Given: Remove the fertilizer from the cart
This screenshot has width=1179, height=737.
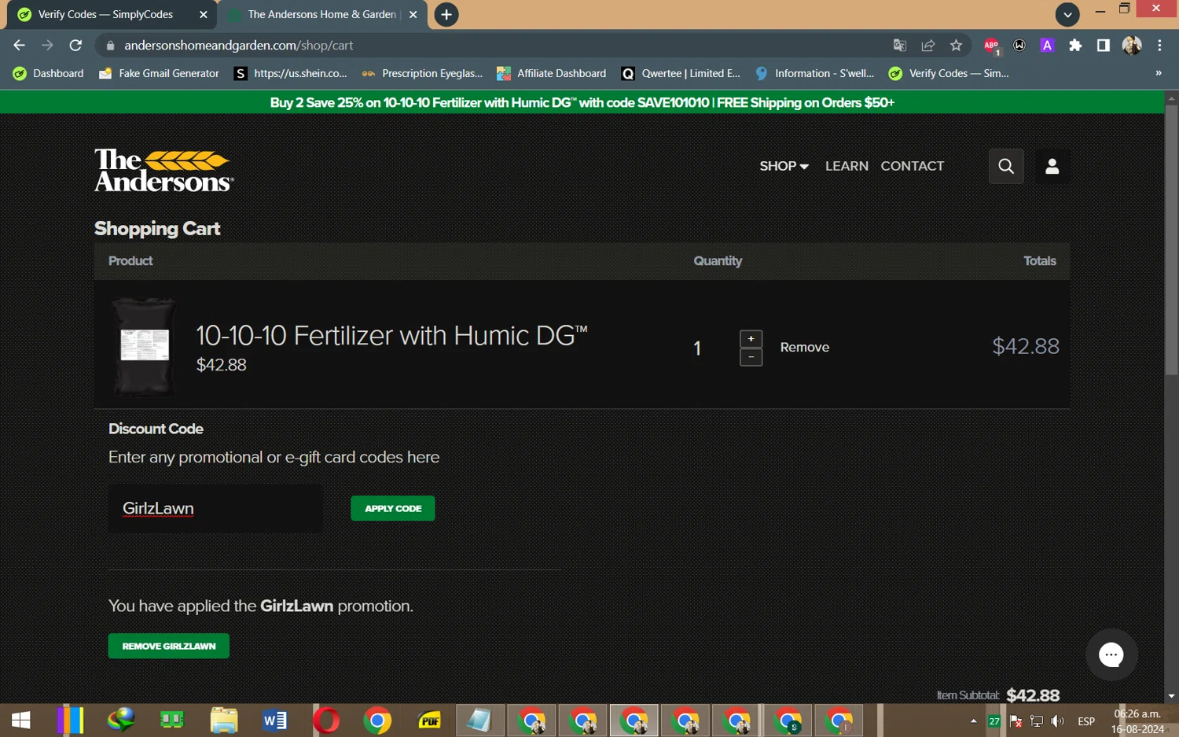Looking at the screenshot, I should tap(804, 347).
